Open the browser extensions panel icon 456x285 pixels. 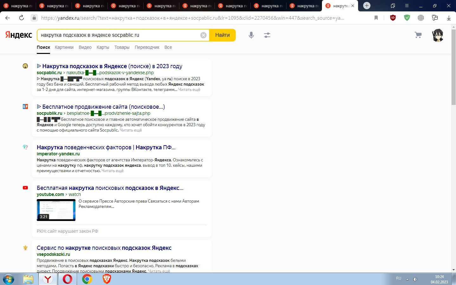[435, 18]
